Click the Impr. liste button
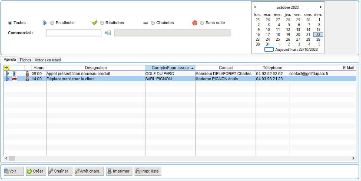Image resolution: width=361 pixels, height=181 pixels. click(147, 171)
